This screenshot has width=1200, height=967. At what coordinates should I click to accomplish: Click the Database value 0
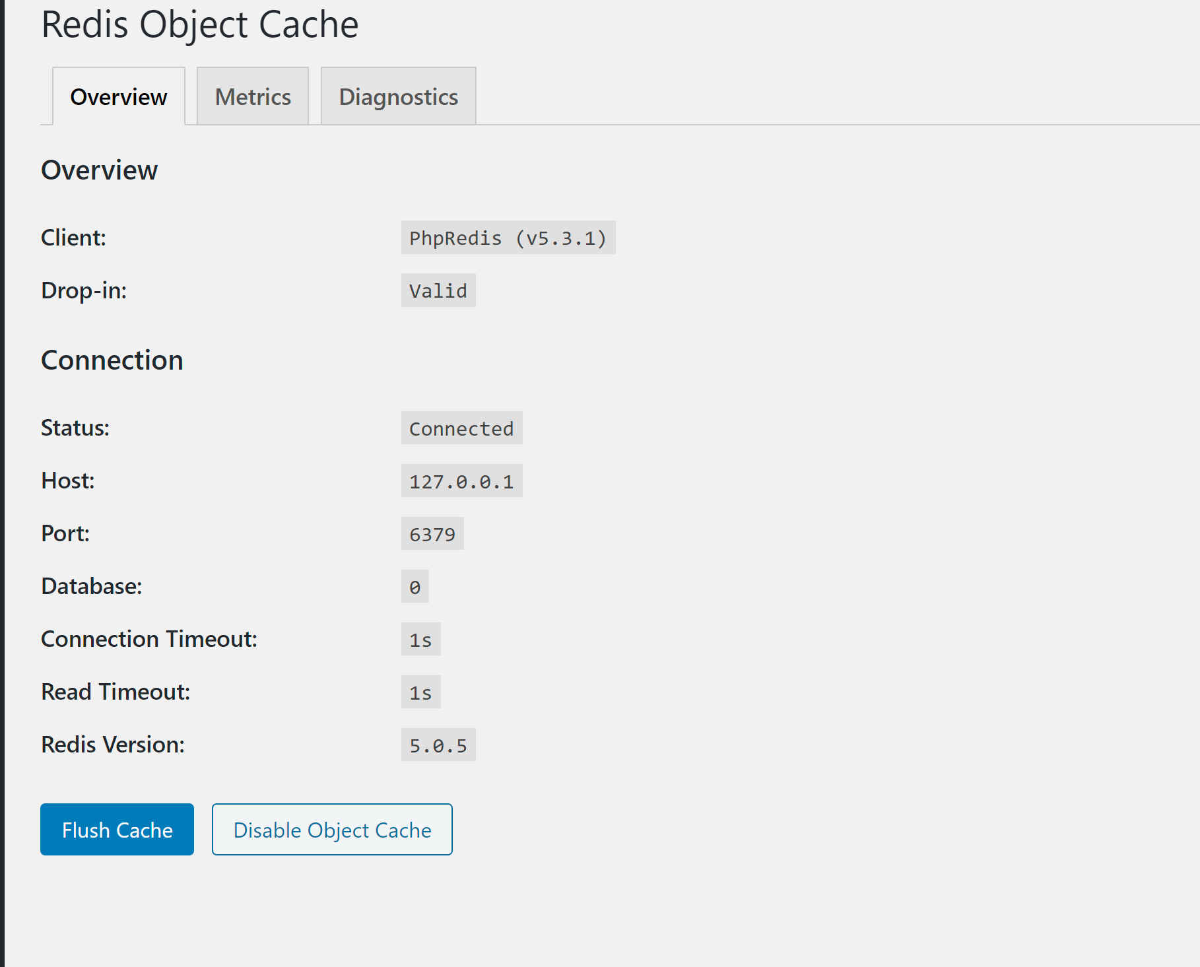point(415,587)
